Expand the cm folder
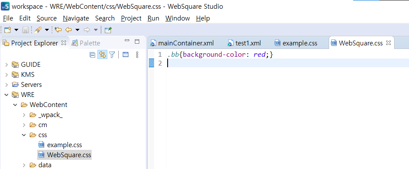Viewport: 409px width, 169px height. (x=24, y=125)
